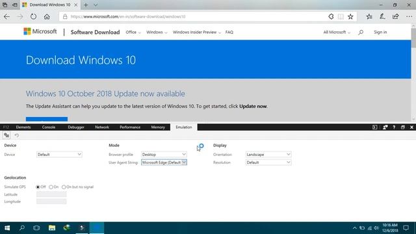The height and width of the screenshot is (234, 416).
Task: Open the reading view icon
Action: click(341, 17)
